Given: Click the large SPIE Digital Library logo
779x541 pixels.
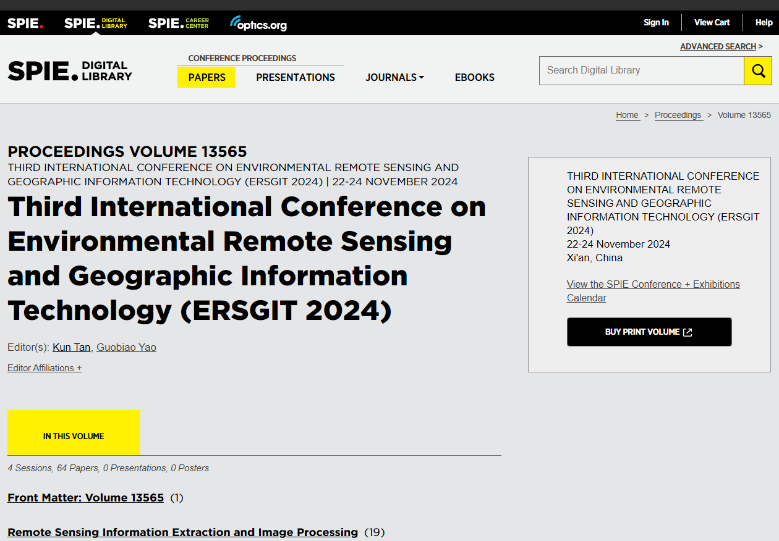Looking at the screenshot, I should tap(70, 71).
